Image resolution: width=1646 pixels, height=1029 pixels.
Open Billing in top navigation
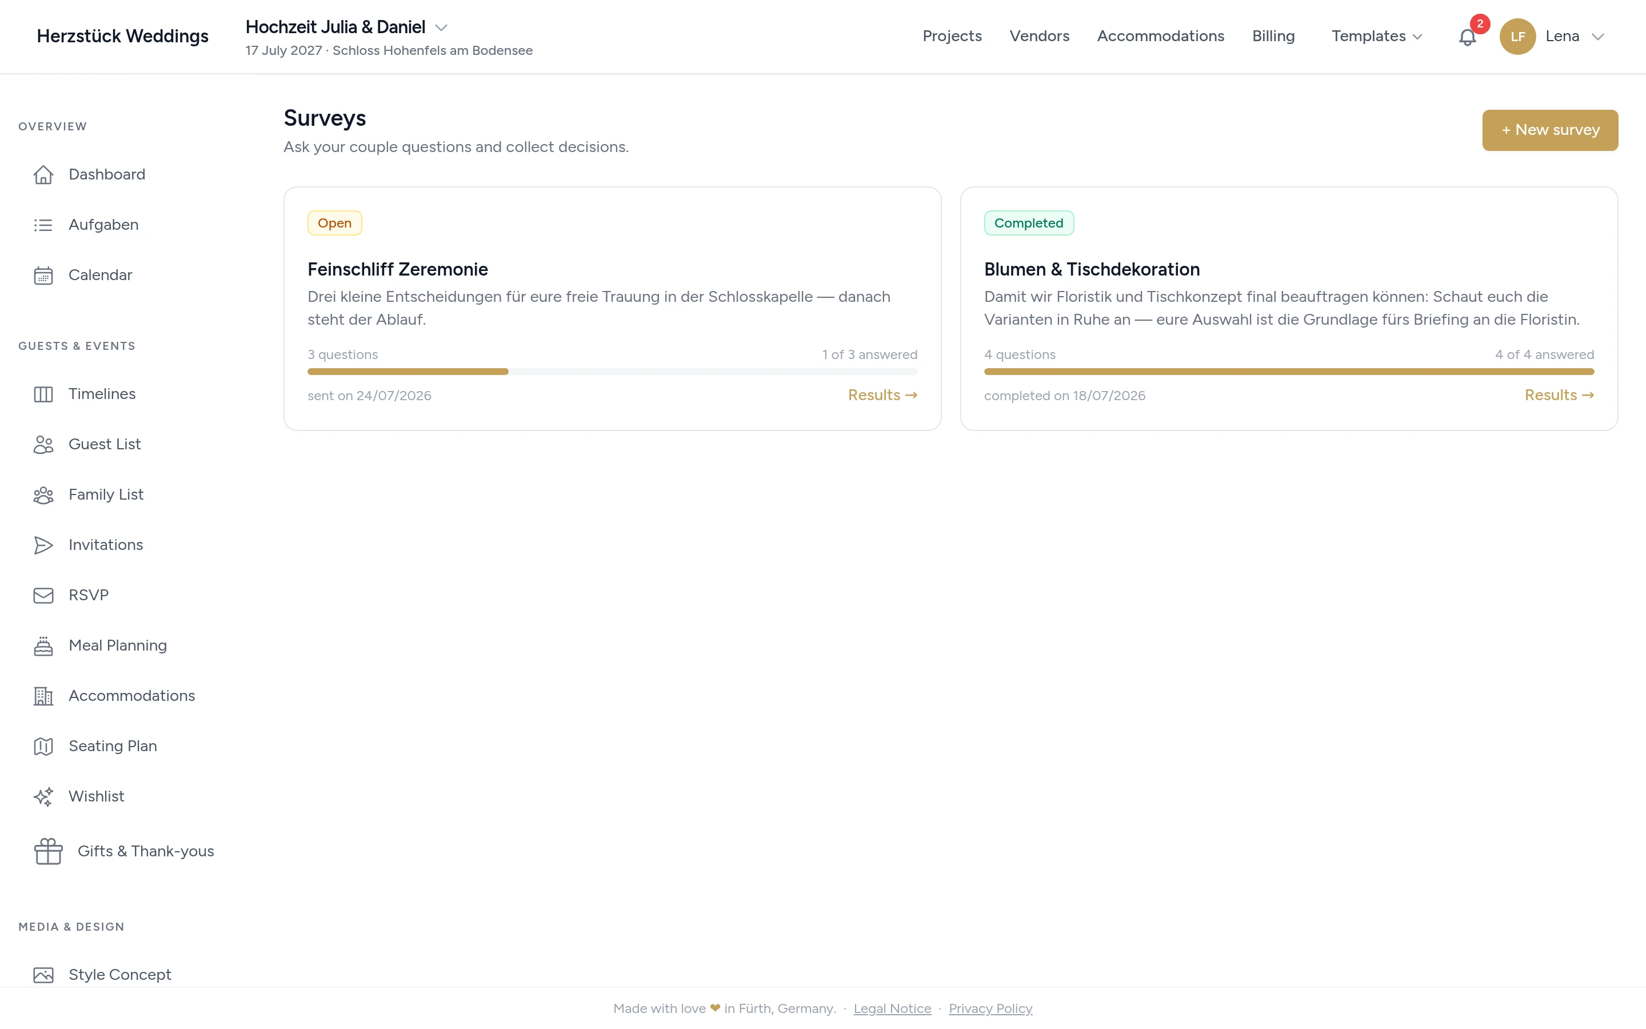coord(1273,36)
